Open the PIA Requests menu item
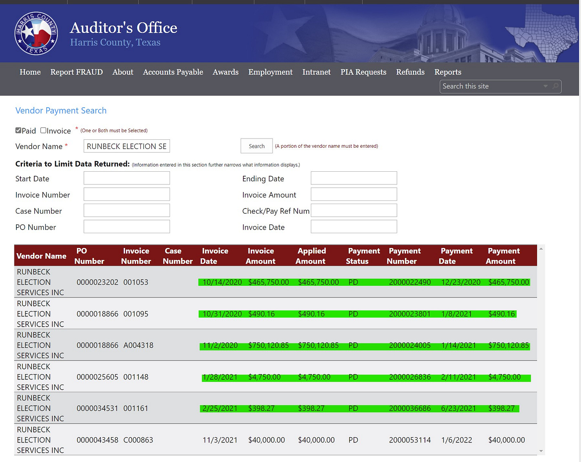The width and height of the screenshot is (581, 462). click(x=364, y=72)
